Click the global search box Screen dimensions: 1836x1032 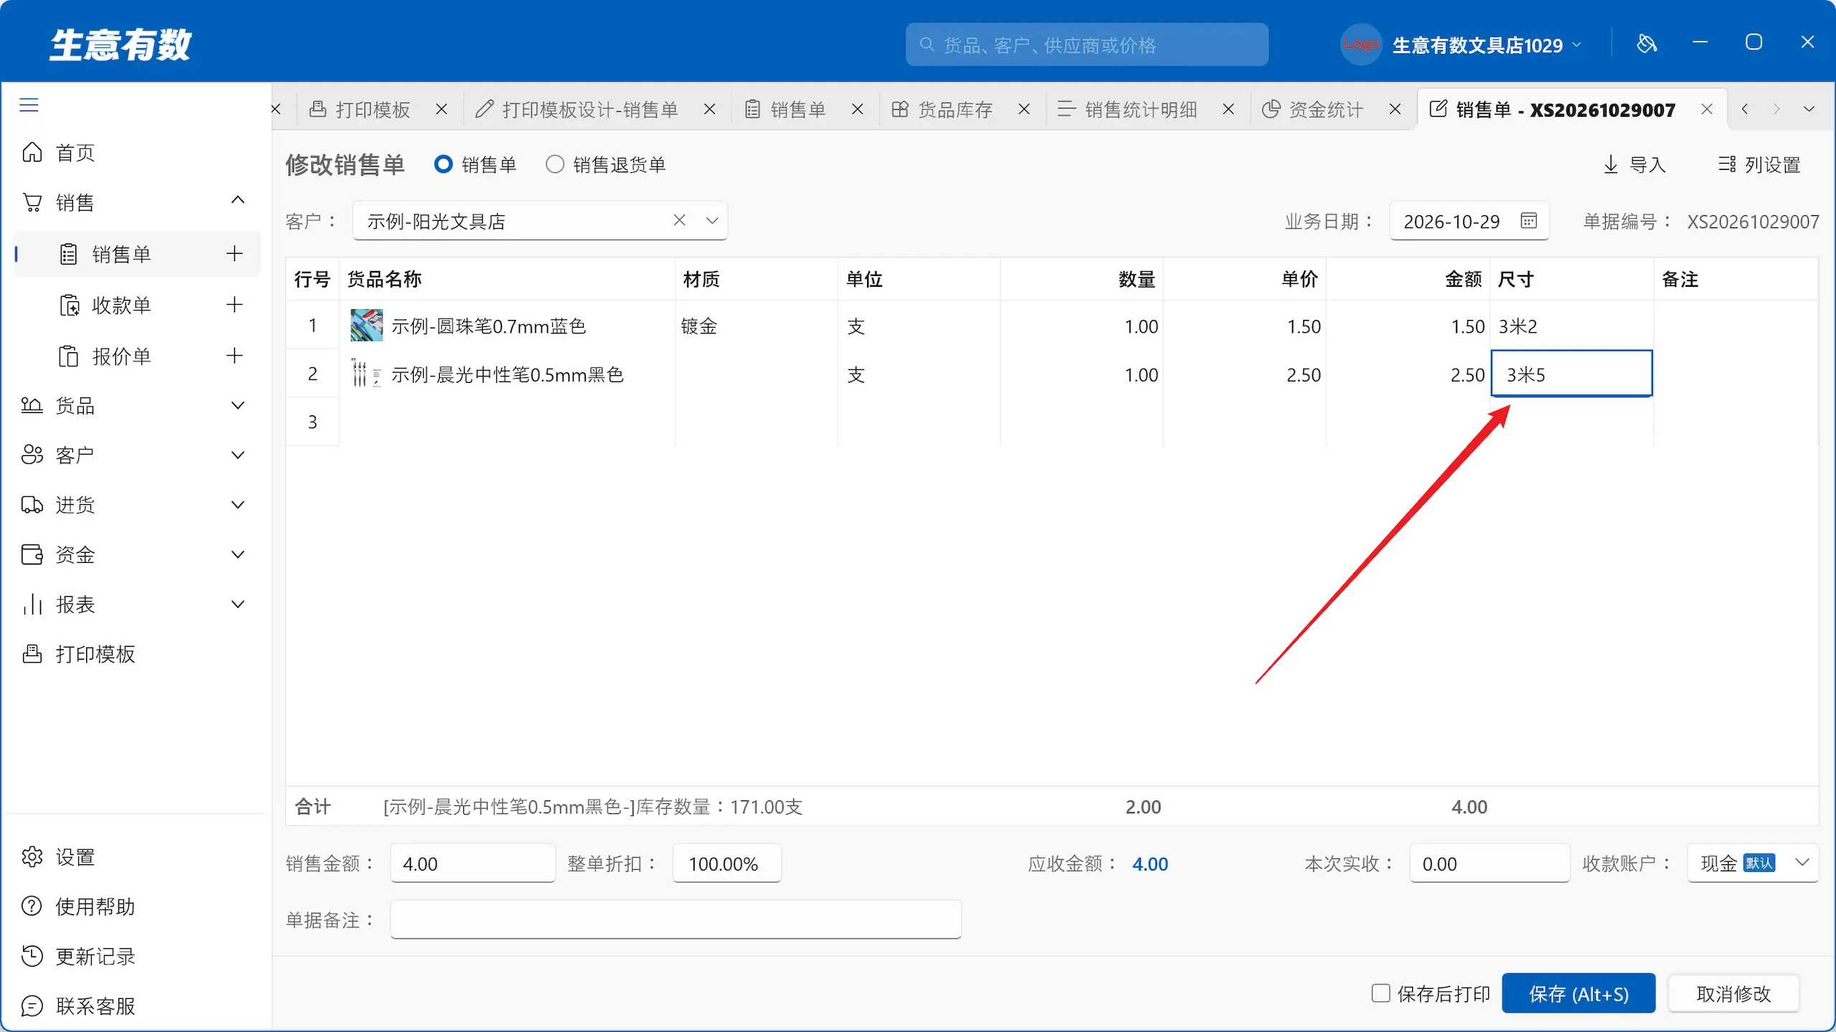(1087, 44)
